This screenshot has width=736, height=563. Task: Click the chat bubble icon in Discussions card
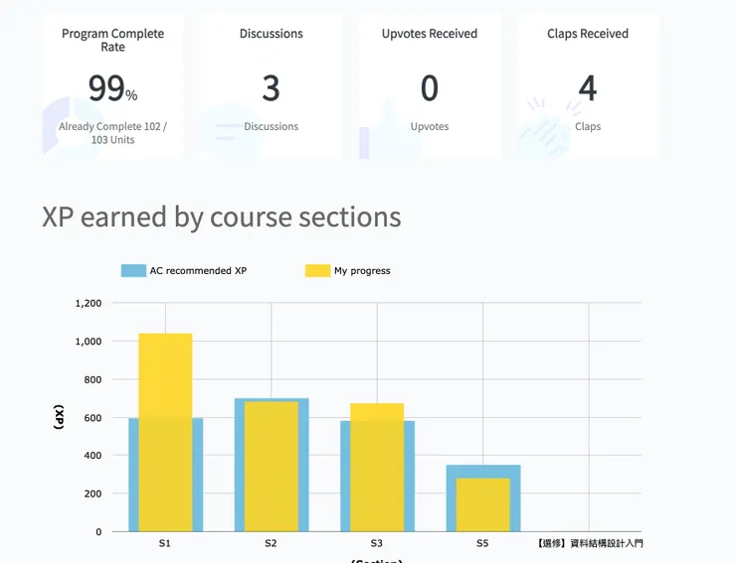228,131
